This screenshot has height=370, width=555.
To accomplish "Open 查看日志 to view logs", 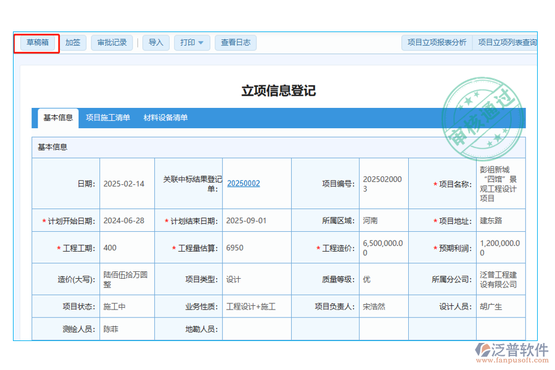I will [235, 43].
